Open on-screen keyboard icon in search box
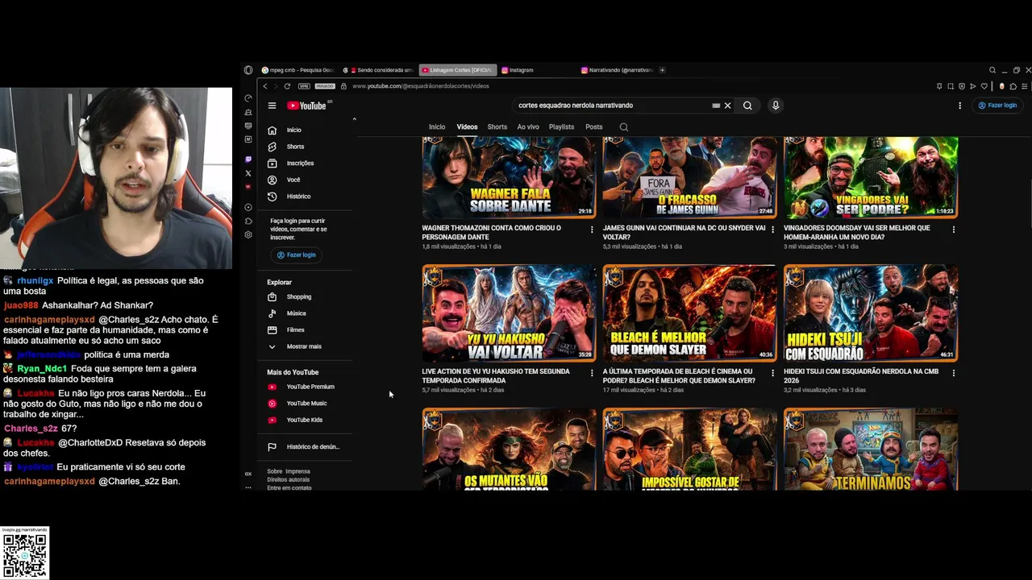Image resolution: width=1032 pixels, height=580 pixels. [716, 106]
